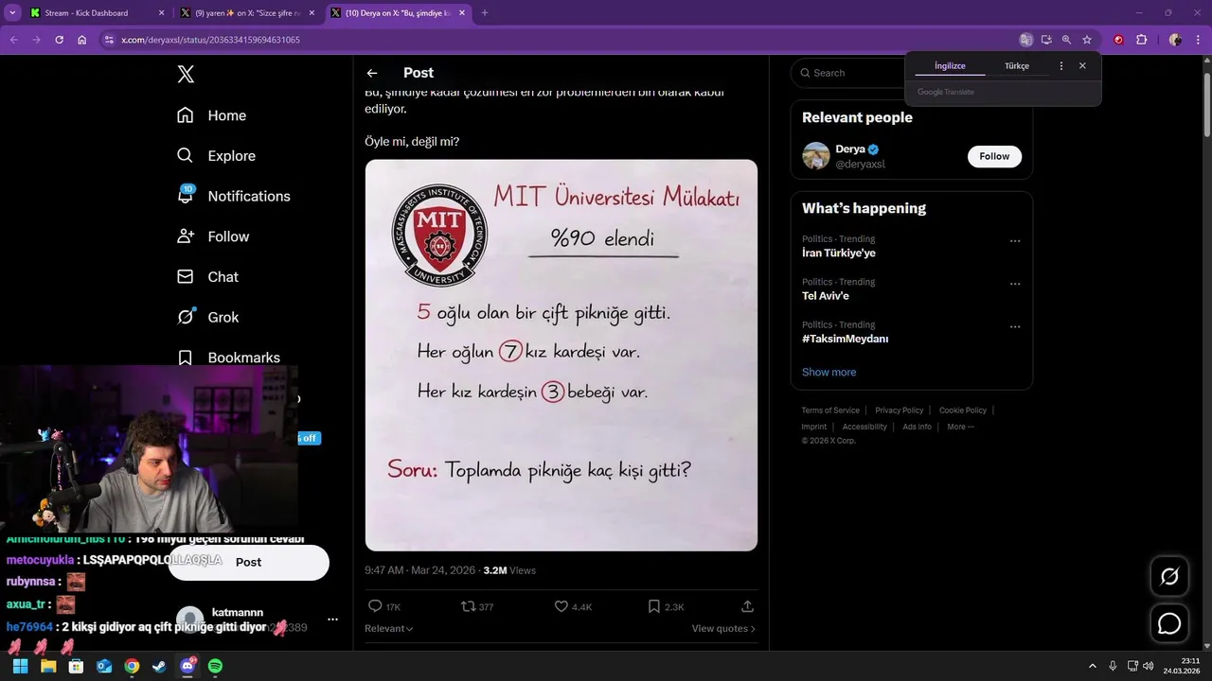
Task: Open the Relevant replies sort dropdown
Action: (x=389, y=628)
